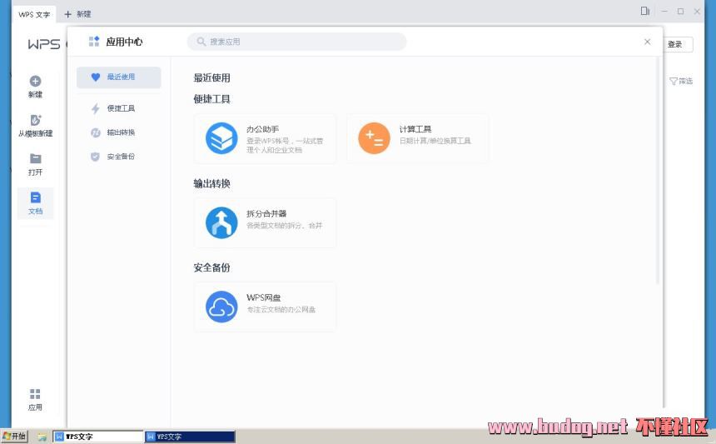
Task: Open new tab with 新建 plus button
Action: [x=77, y=14]
